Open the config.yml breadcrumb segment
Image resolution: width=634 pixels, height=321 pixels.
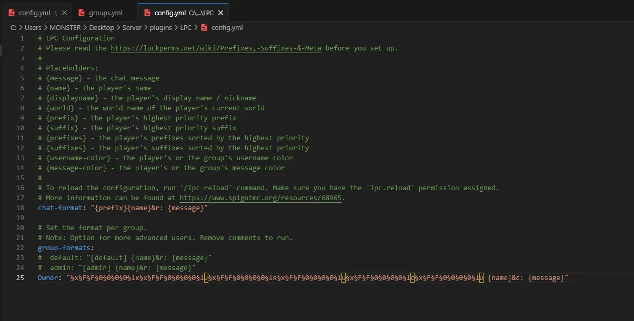coord(227,27)
